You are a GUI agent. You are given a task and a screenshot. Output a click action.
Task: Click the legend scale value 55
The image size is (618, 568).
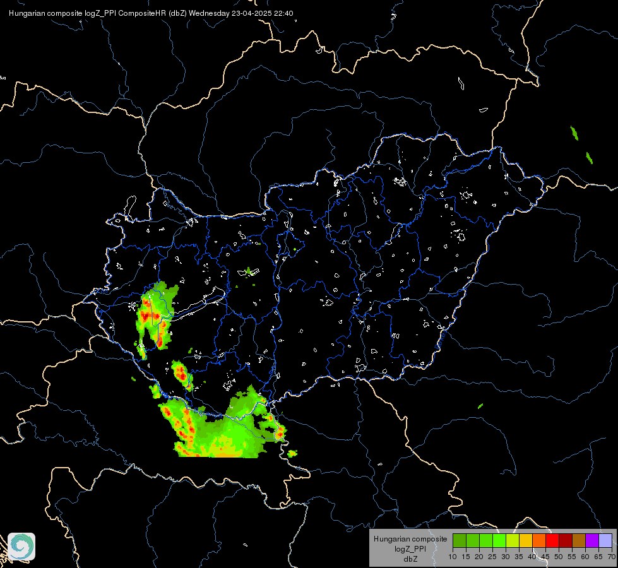click(572, 557)
